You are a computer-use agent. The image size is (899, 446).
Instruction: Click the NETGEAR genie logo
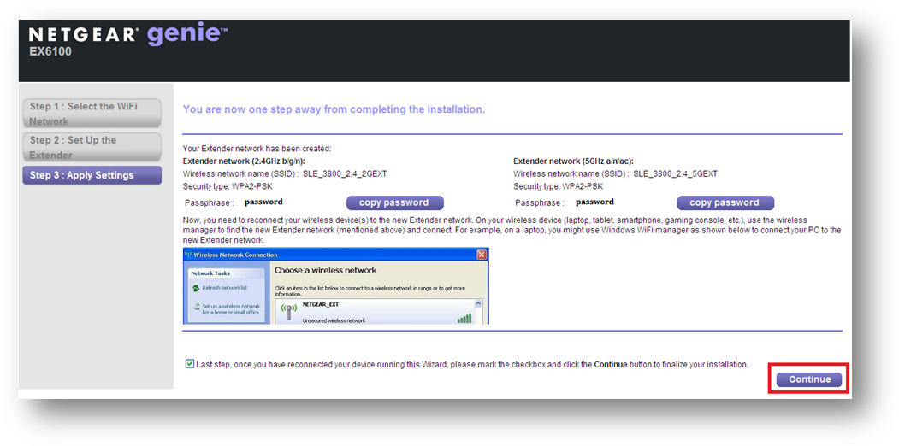click(127, 34)
